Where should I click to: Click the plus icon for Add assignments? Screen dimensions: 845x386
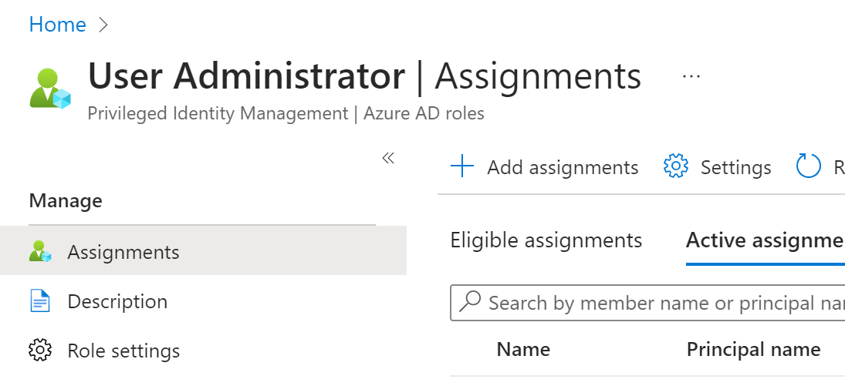[461, 167]
